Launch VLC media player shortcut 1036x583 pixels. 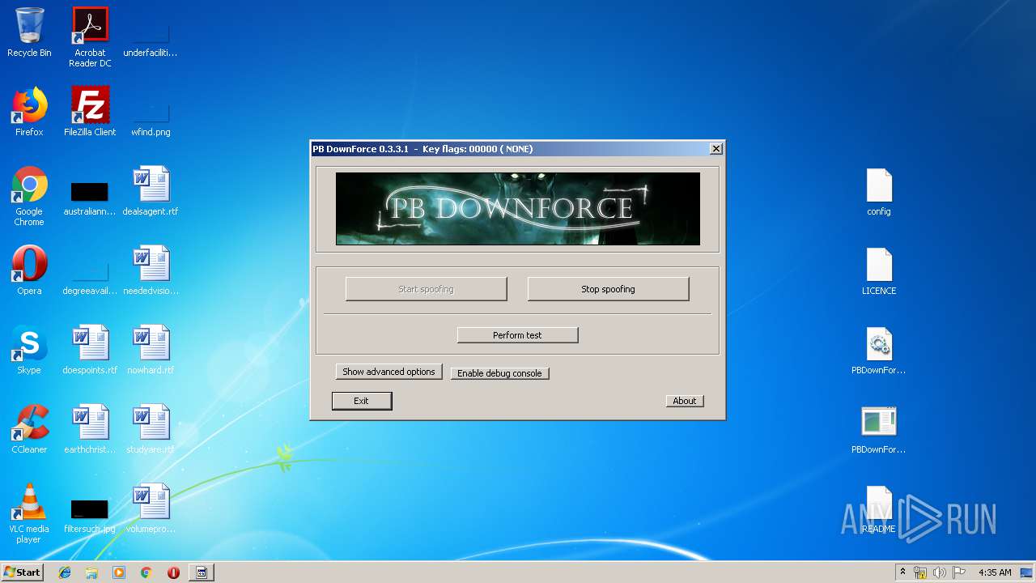point(29,514)
